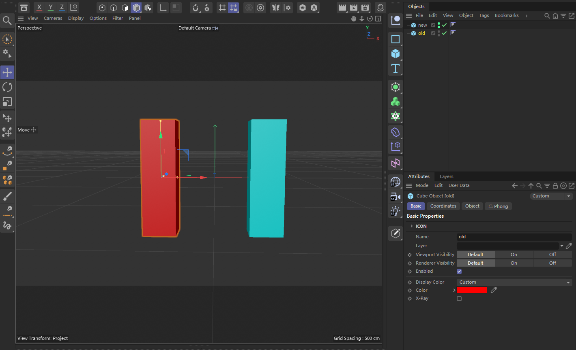The width and height of the screenshot is (576, 350).
Task: Add a Light object from palette
Action: click(395, 211)
